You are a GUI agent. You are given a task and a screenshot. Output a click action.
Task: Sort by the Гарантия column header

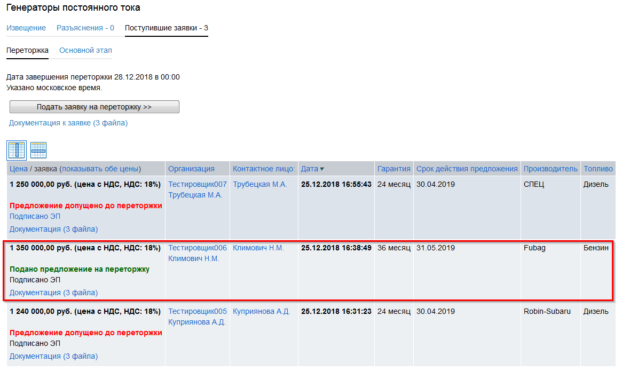point(393,169)
